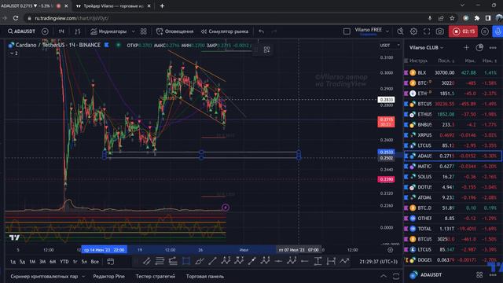Open the watchlist three-dots menu
Screen dimensions: 503x283
point(493,47)
